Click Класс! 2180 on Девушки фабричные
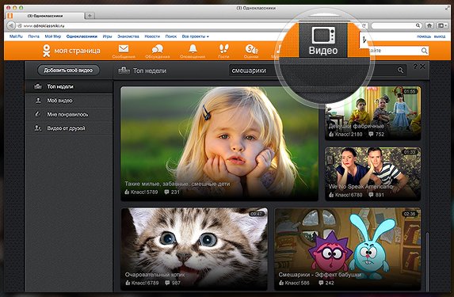The height and width of the screenshot is (297, 454). point(345,135)
